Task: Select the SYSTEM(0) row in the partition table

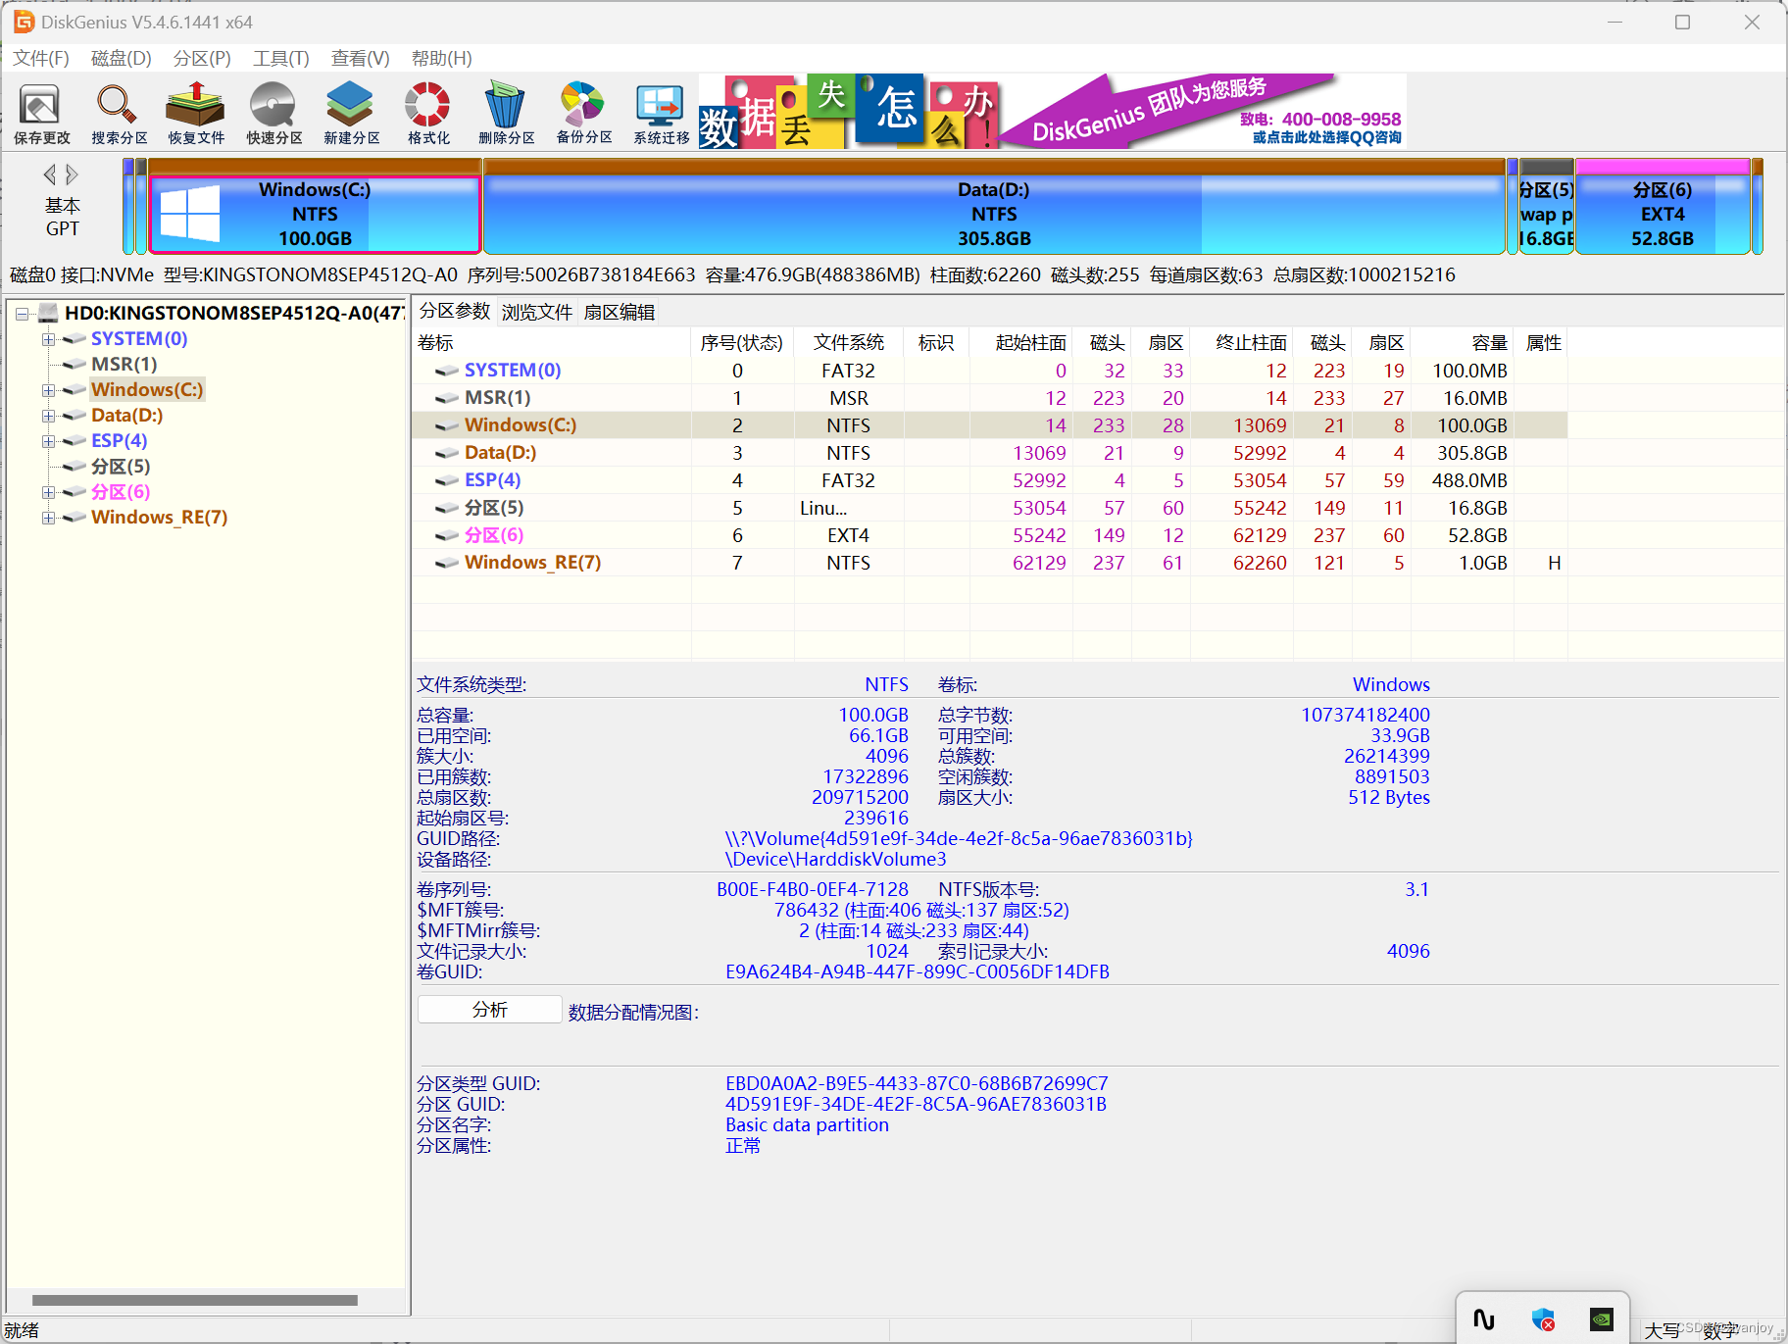Action: [x=990, y=371]
